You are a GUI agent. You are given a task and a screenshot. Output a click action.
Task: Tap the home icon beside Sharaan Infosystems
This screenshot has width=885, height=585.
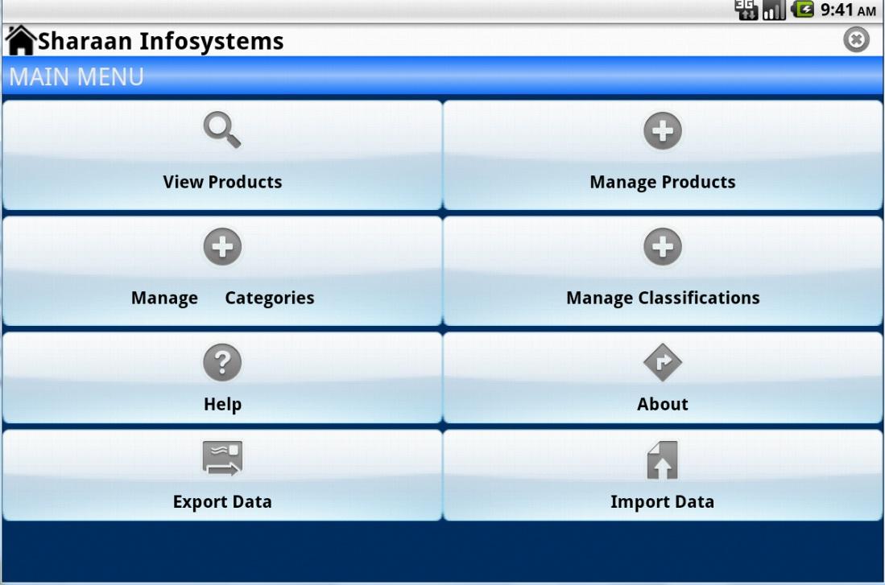click(x=21, y=40)
